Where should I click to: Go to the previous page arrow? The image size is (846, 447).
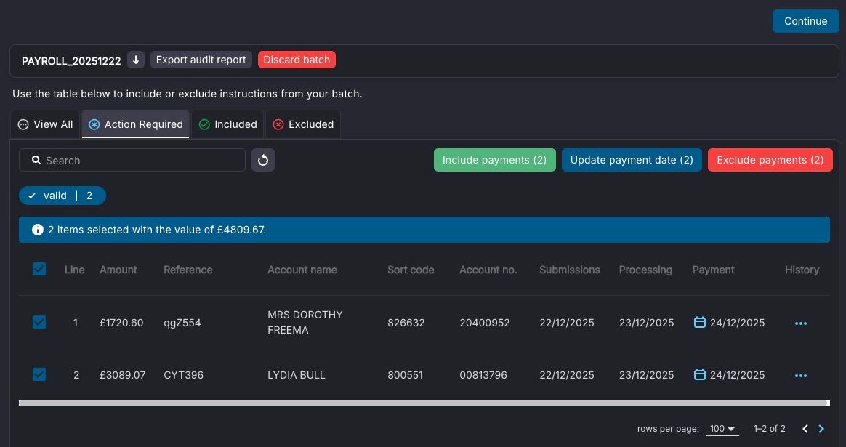pyautogui.click(x=805, y=429)
